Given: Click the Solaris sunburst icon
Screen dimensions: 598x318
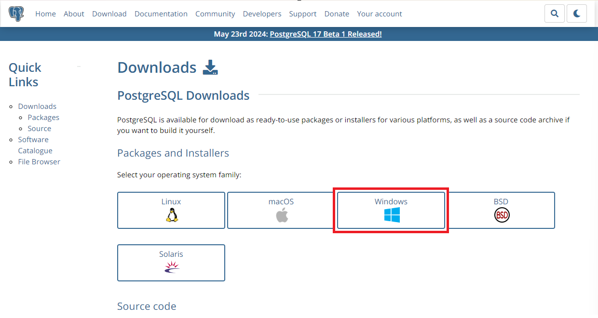Looking at the screenshot, I should (172, 267).
